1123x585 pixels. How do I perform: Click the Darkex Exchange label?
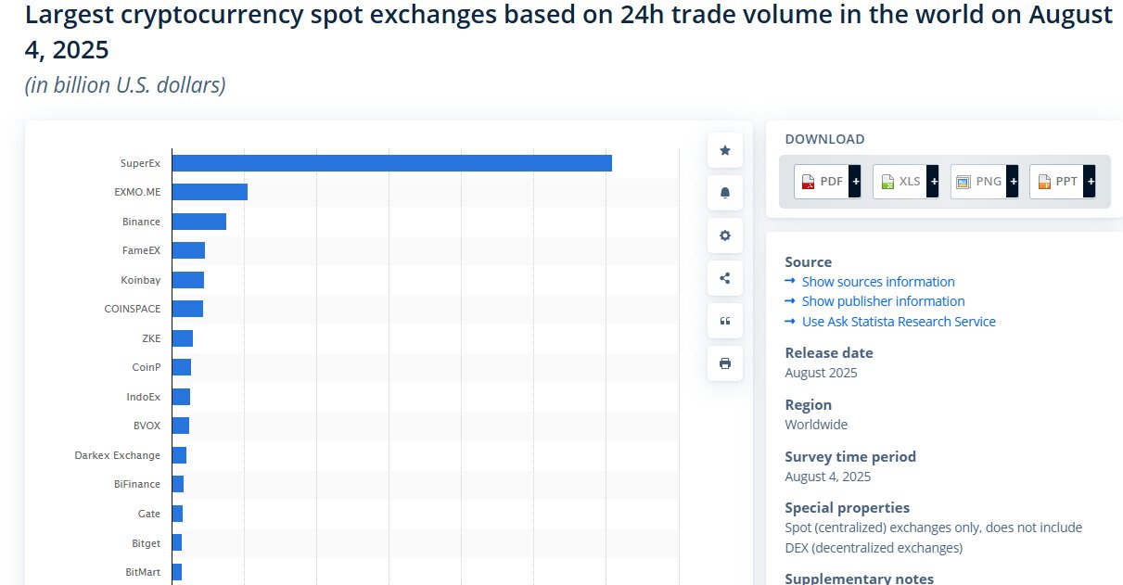coord(118,455)
